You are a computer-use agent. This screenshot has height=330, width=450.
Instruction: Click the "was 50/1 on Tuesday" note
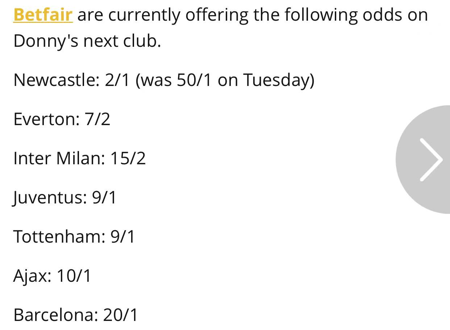pyautogui.click(x=225, y=80)
